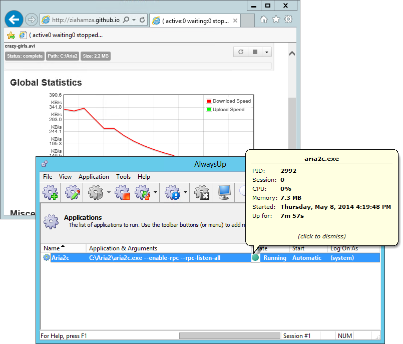Expand the Restart Application dropdown arrow
This screenshot has width=403, height=344.
[156, 192]
